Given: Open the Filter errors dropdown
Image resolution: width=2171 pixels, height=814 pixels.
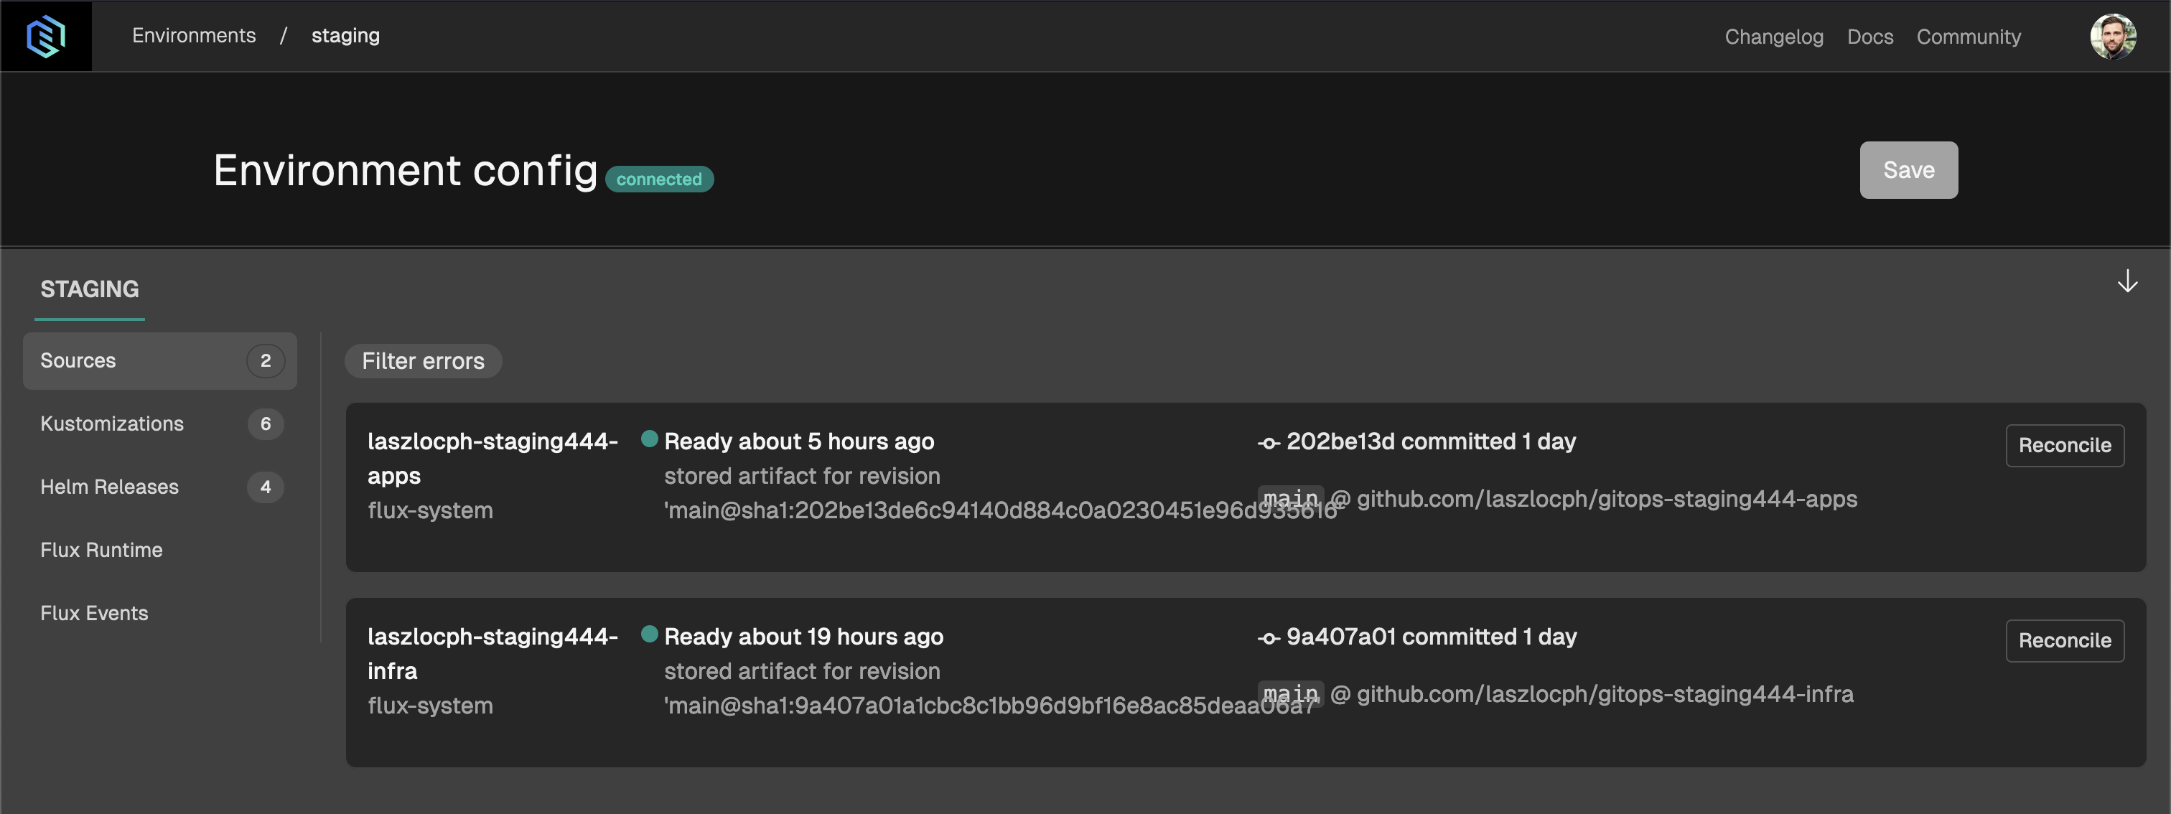Looking at the screenshot, I should point(424,360).
